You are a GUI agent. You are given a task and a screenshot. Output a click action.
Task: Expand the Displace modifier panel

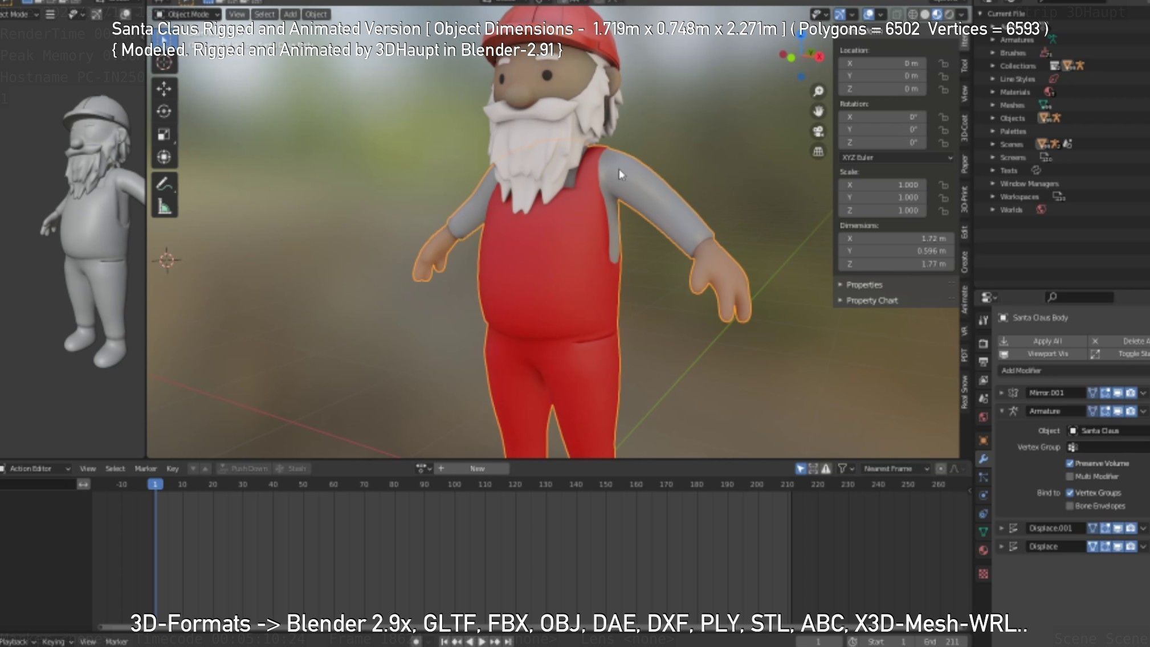point(1001,547)
